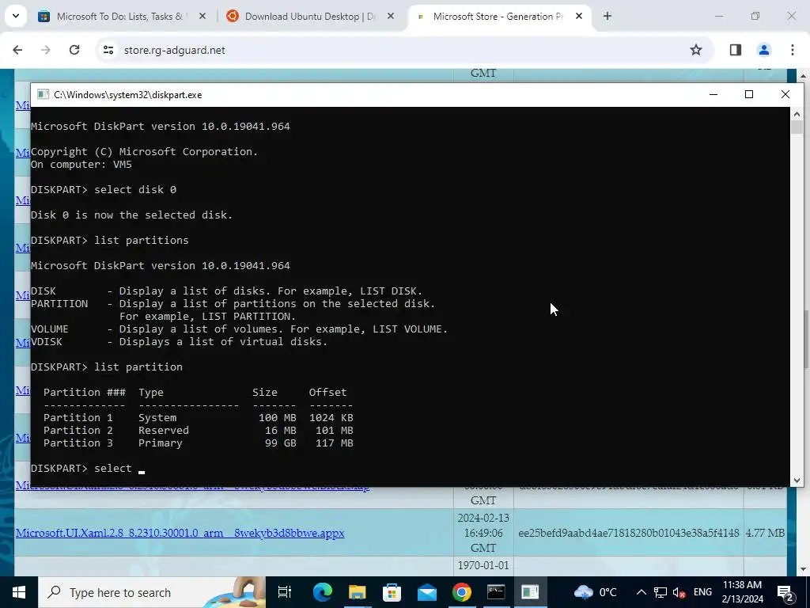Select the diskpart taskbar icon
The width and height of the screenshot is (810, 608).
[x=530, y=592]
